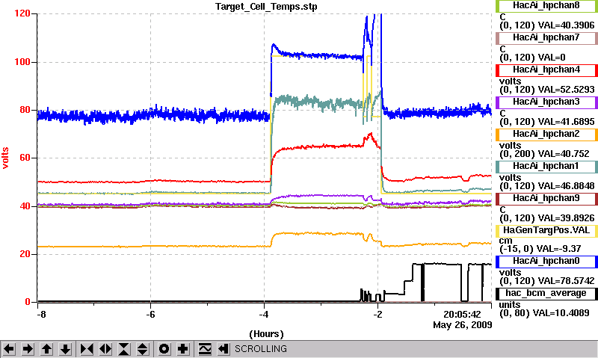Click the 80 y-axis tick label
The width and height of the screenshot is (598, 358).
(x=25, y=110)
